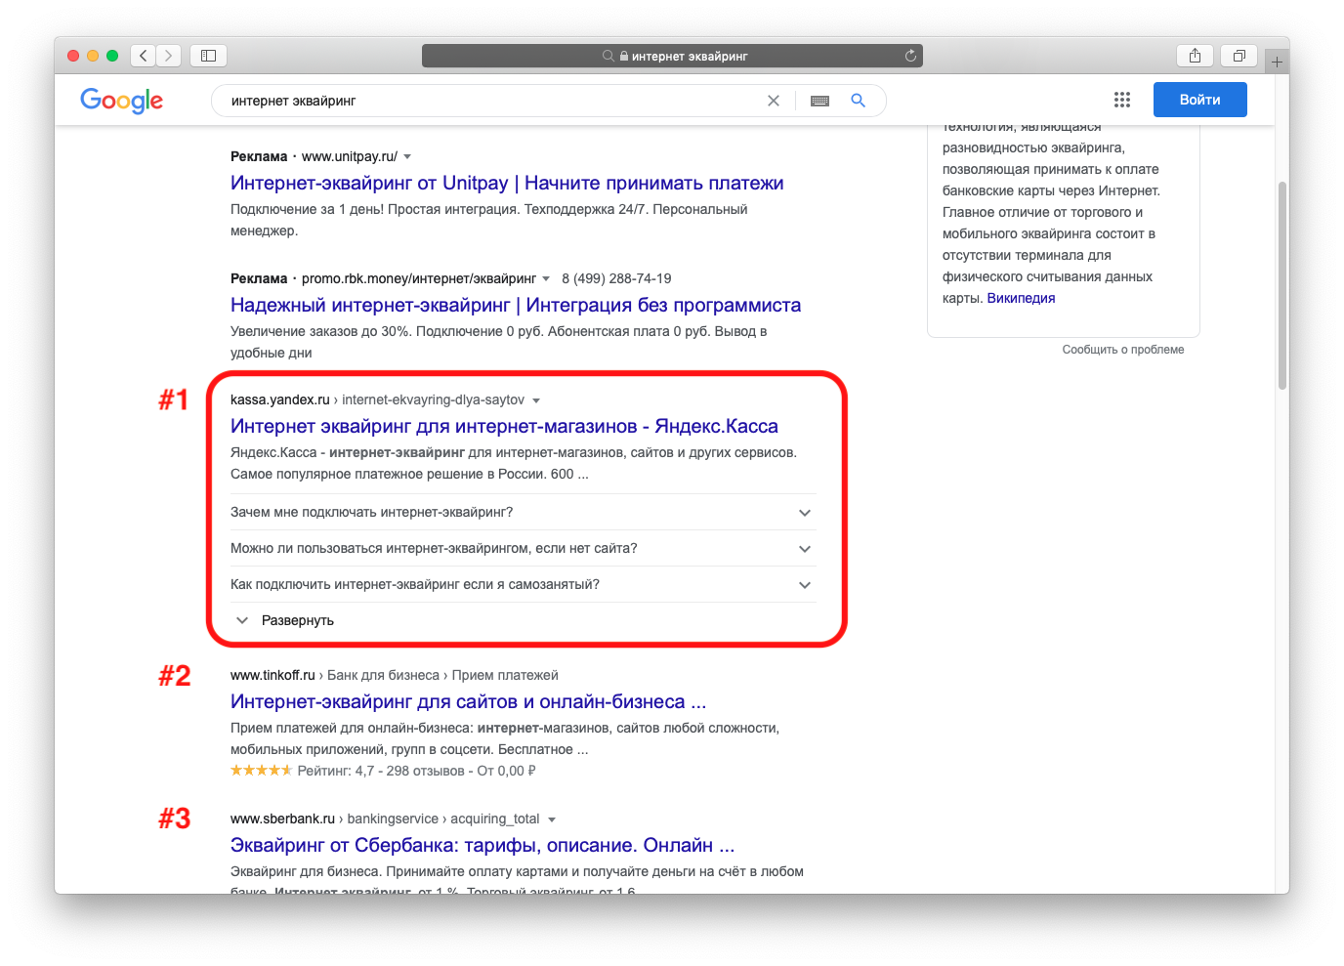The width and height of the screenshot is (1344, 966).
Task: Click the kassa.yandex.ru breadcrumb URL
Action: coord(280,399)
